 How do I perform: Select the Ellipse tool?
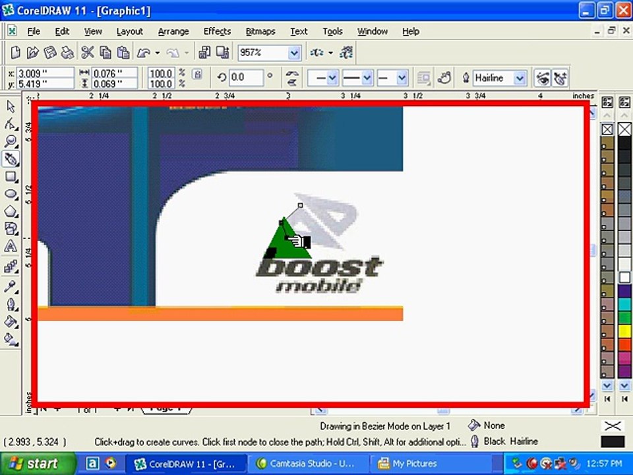[11, 194]
